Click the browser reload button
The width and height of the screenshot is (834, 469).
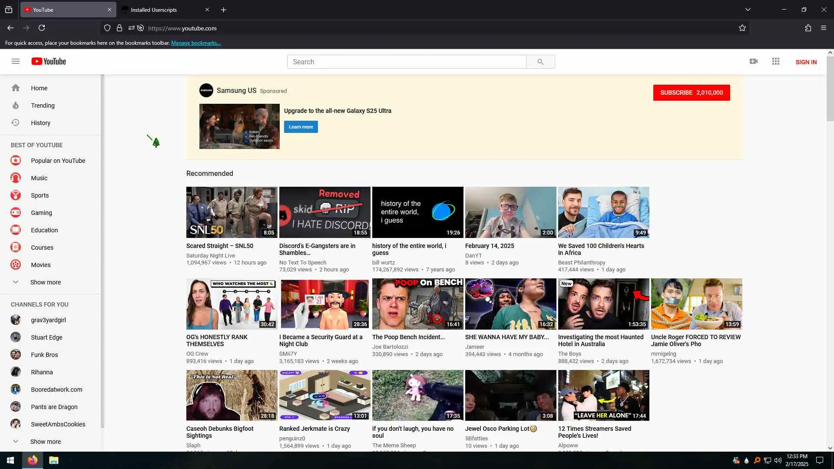[42, 28]
